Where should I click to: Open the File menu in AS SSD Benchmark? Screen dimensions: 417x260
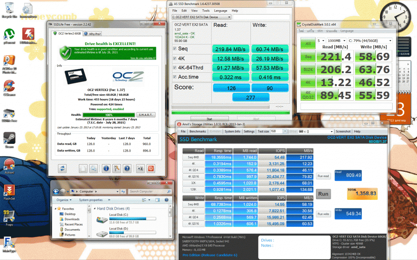click(x=175, y=11)
